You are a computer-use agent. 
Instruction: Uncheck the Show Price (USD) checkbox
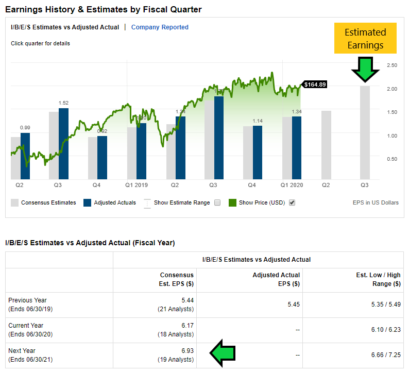point(292,202)
